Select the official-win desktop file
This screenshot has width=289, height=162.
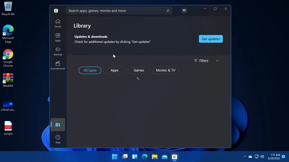coord(8,106)
